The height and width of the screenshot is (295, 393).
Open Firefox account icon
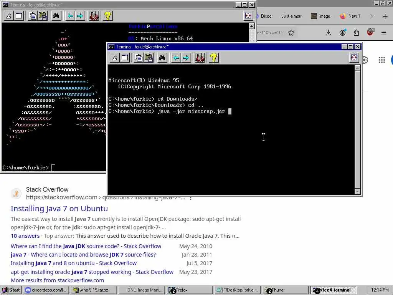[x=343, y=33]
